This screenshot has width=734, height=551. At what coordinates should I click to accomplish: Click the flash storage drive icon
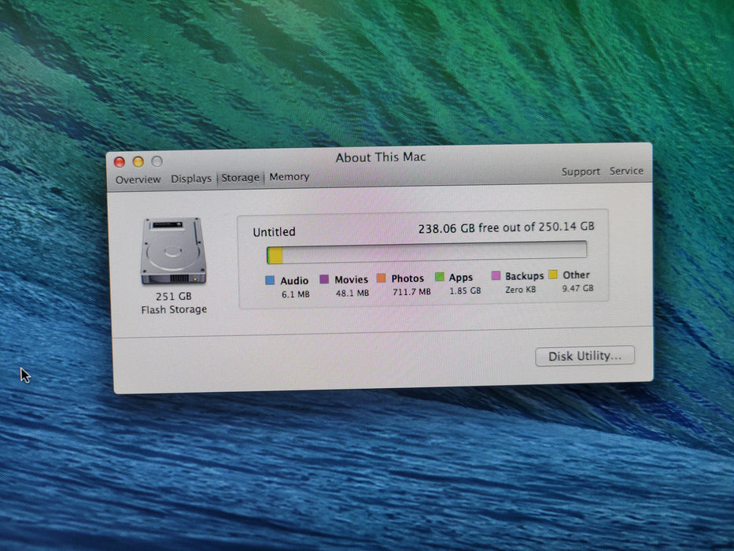(173, 251)
